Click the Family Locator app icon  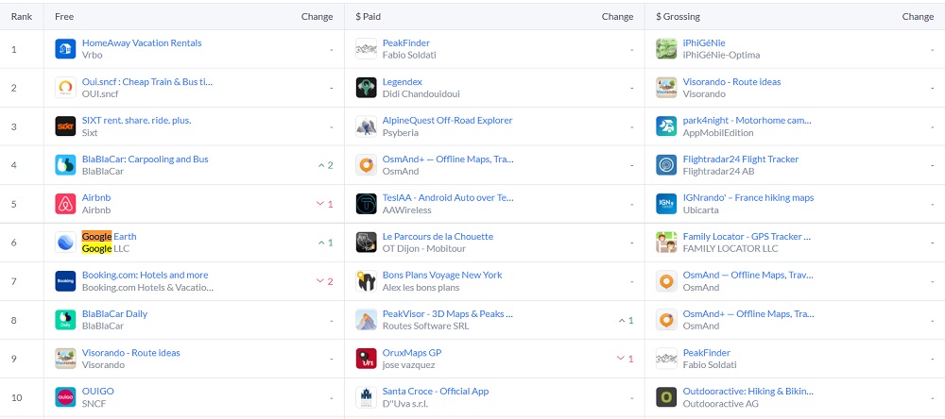tap(666, 242)
